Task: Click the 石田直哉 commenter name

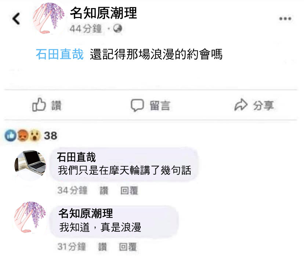Action: (x=76, y=157)
